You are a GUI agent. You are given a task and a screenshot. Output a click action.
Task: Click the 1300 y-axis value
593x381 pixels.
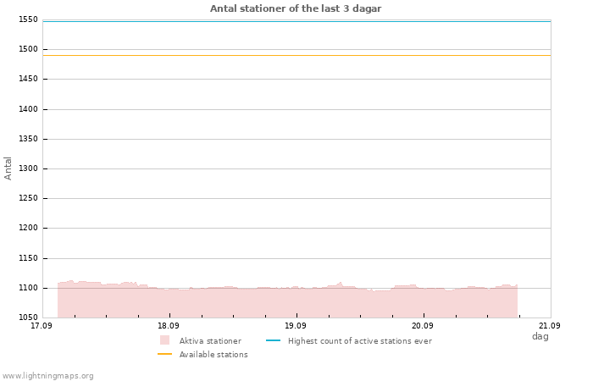pos(28,168)
